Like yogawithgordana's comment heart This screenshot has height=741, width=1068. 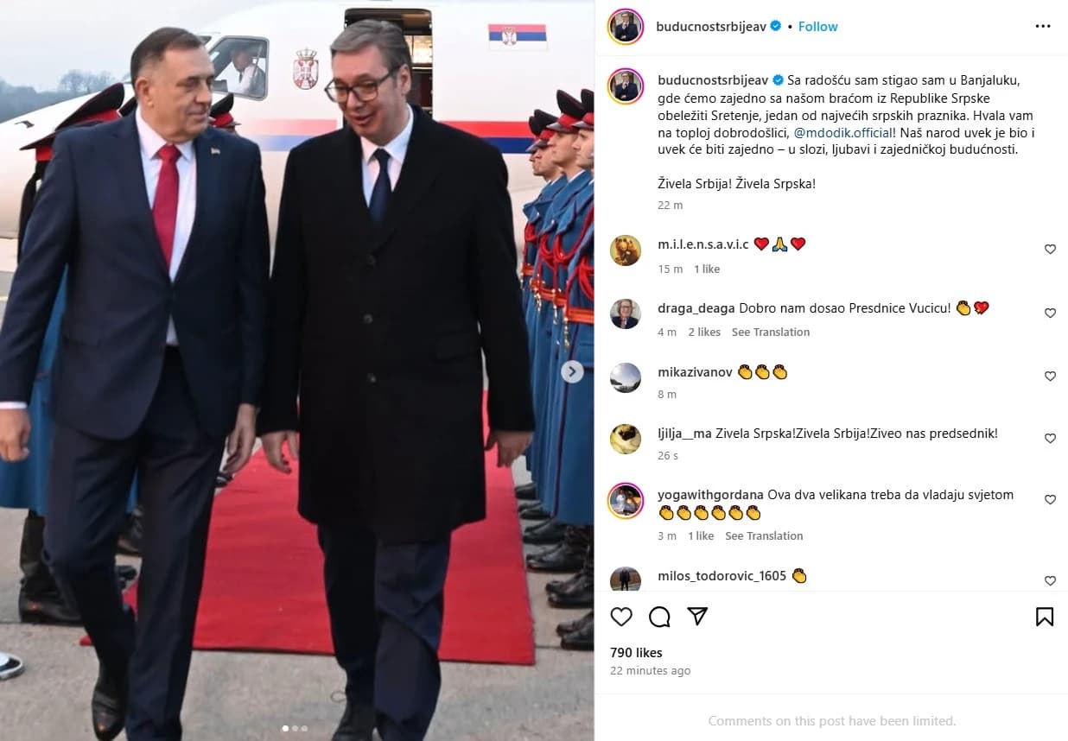1050,499
